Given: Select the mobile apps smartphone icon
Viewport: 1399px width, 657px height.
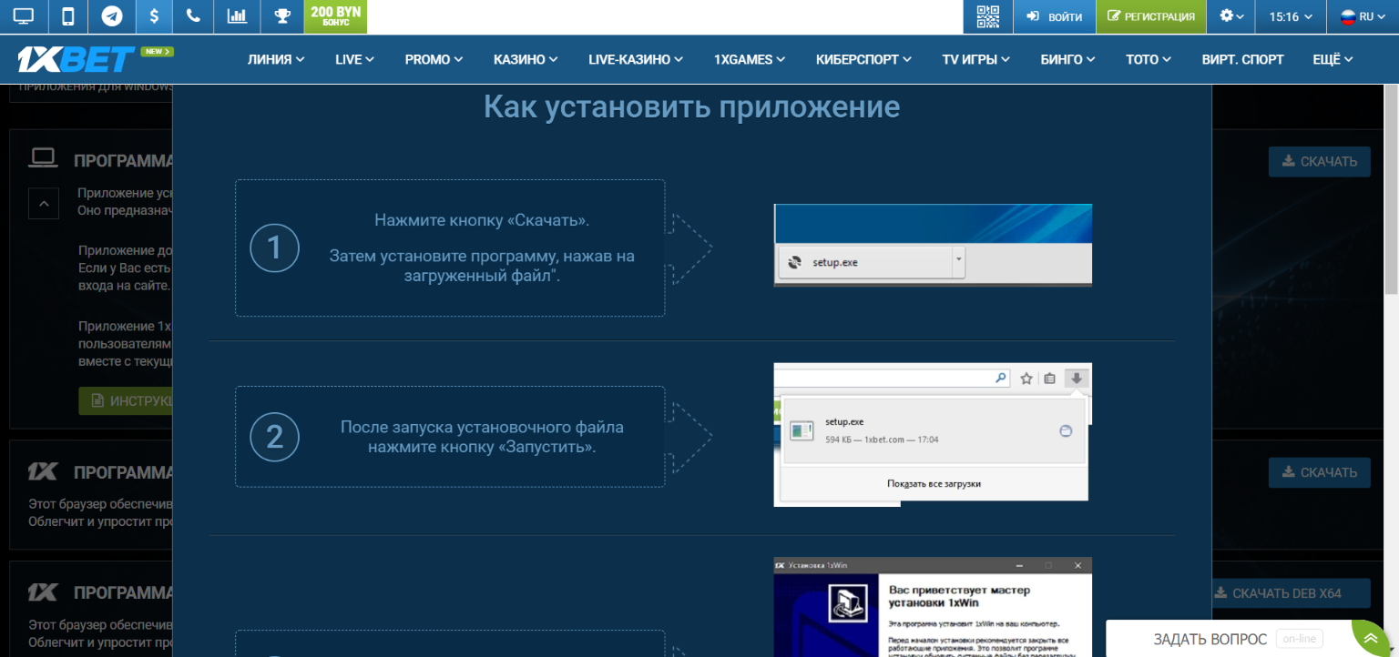Looking at the screenshot, I should 66,15.
